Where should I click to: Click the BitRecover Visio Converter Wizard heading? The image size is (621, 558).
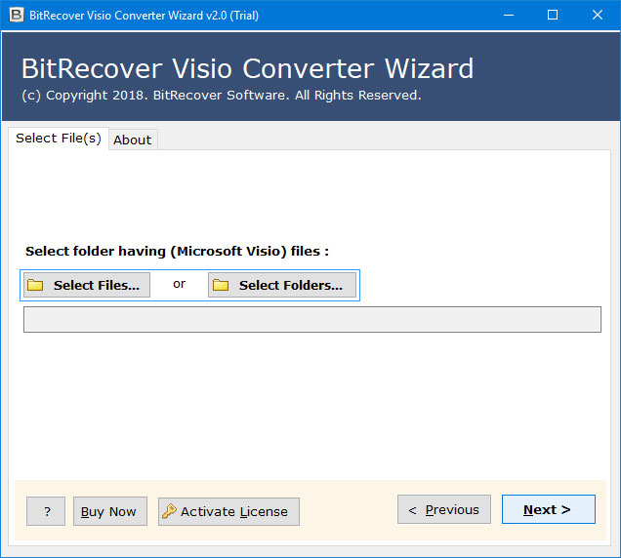pyautogui.click(x=247, y=68)
